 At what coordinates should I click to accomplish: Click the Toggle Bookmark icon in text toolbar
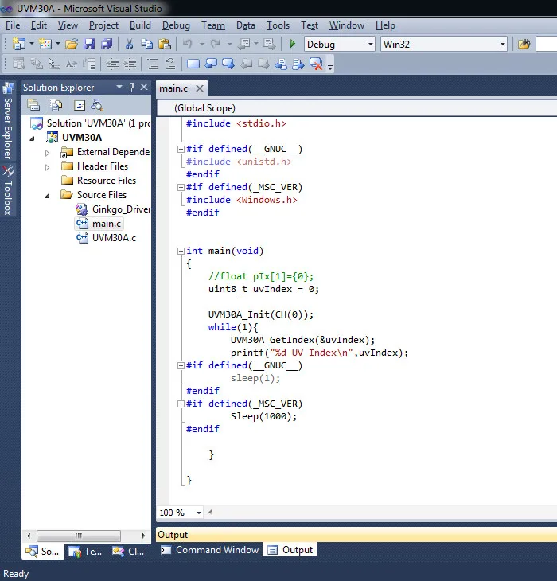tap(193, 64)
